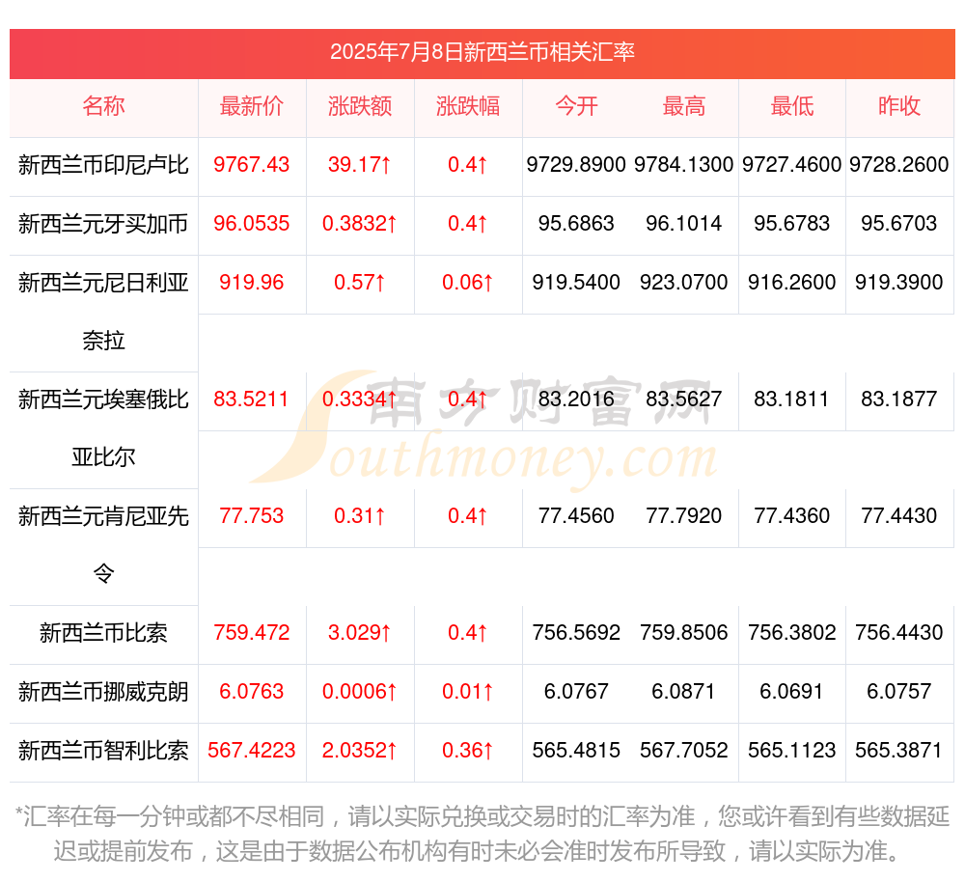Click the 最高 column header
The height and width of the screenshot is (881, 965).
pos(684,106)
